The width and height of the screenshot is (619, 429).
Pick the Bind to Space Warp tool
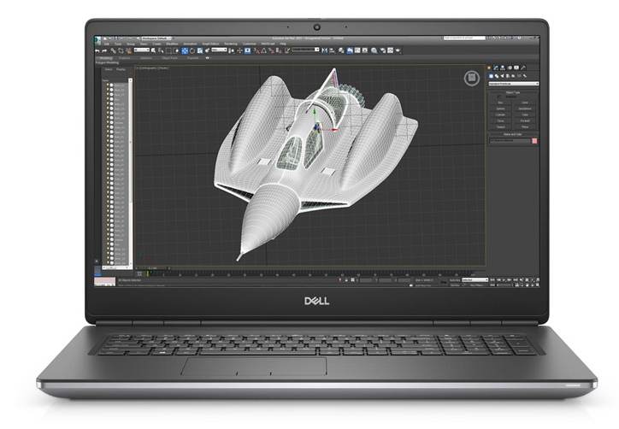[x=128, y=50]
